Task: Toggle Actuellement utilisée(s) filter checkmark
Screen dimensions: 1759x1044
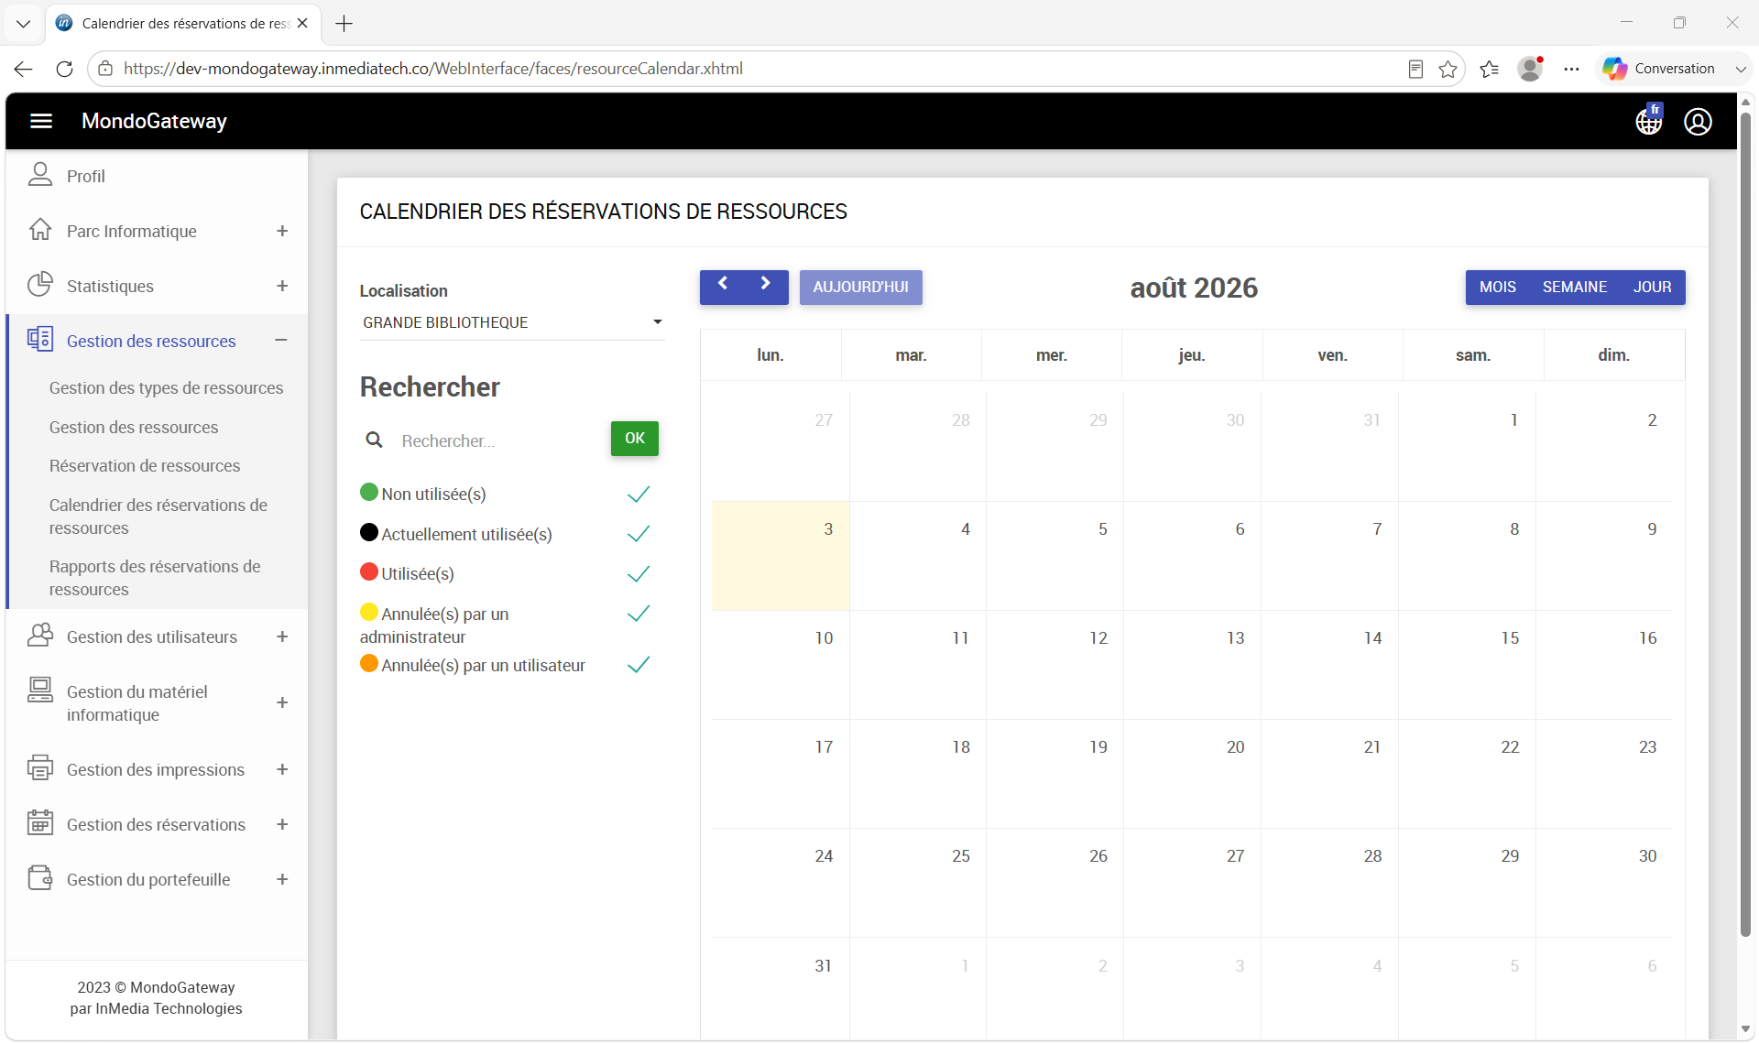Action: 639,534
